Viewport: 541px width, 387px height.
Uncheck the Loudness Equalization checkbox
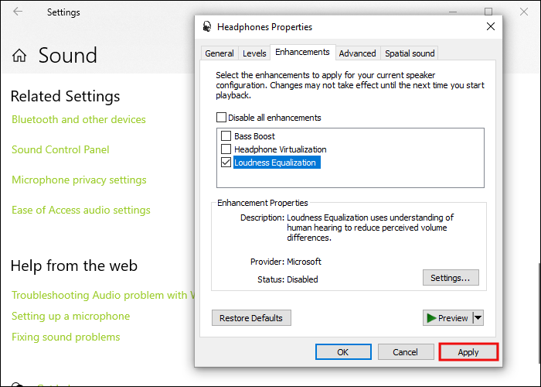point(226,163)
